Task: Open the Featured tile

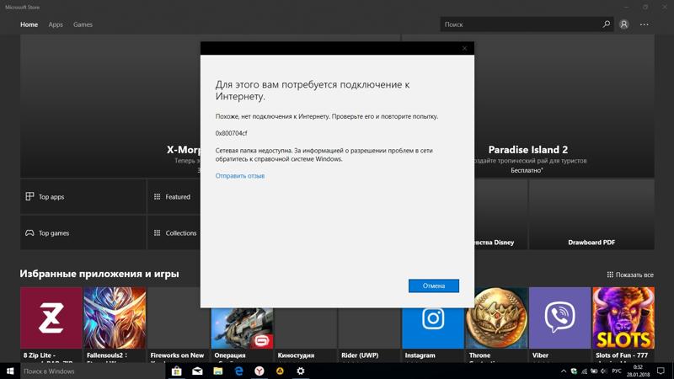Action: (174, 196)
